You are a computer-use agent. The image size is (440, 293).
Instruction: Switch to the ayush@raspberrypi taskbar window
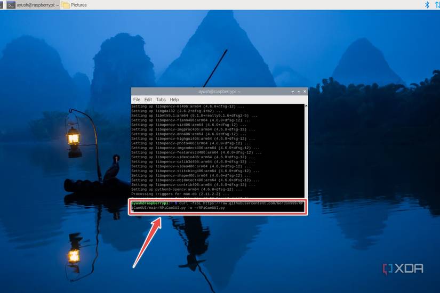33,5
